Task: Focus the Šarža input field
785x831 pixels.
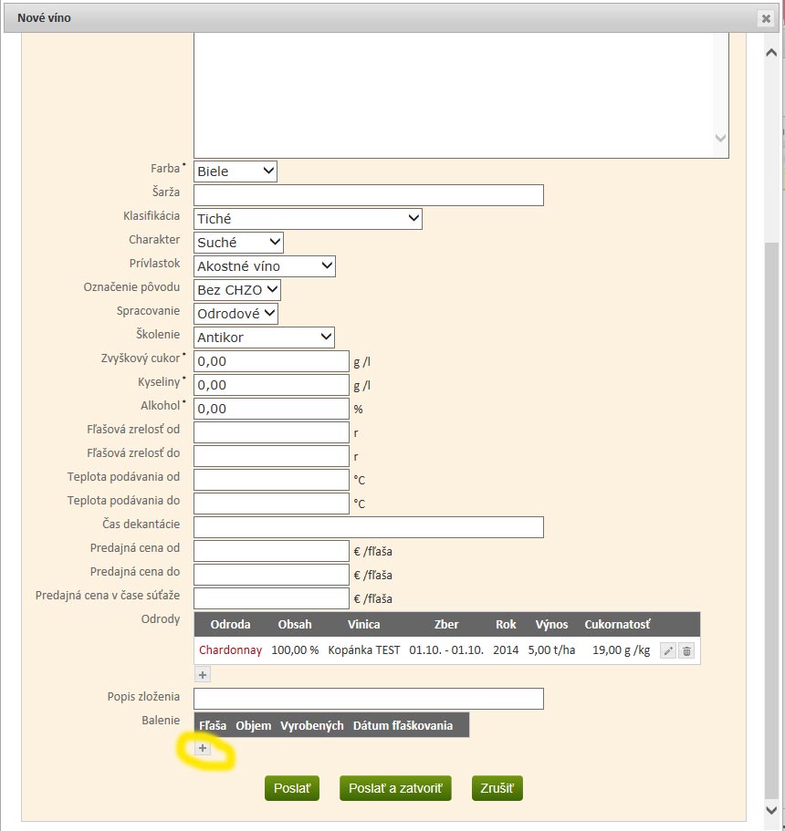Action: (369, 195)
